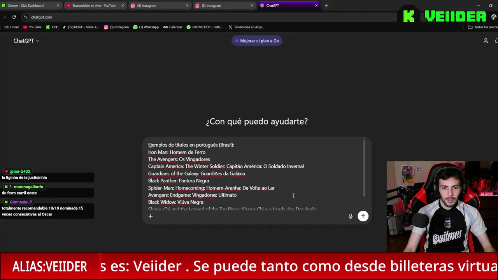The width and height of the screenshot is (498, 280).
Task: Open YouTube bookmark
Action: [32, 27]
